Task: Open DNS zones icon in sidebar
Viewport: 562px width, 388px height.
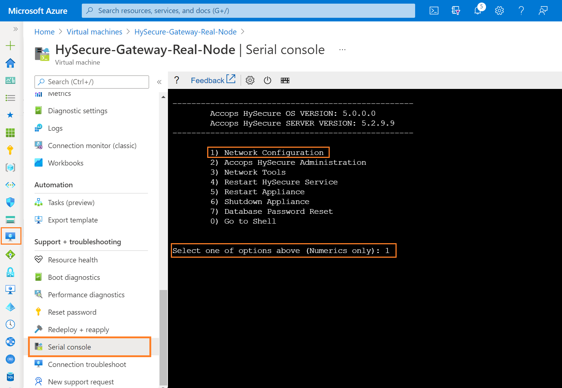Action: [x=10, y=359]
